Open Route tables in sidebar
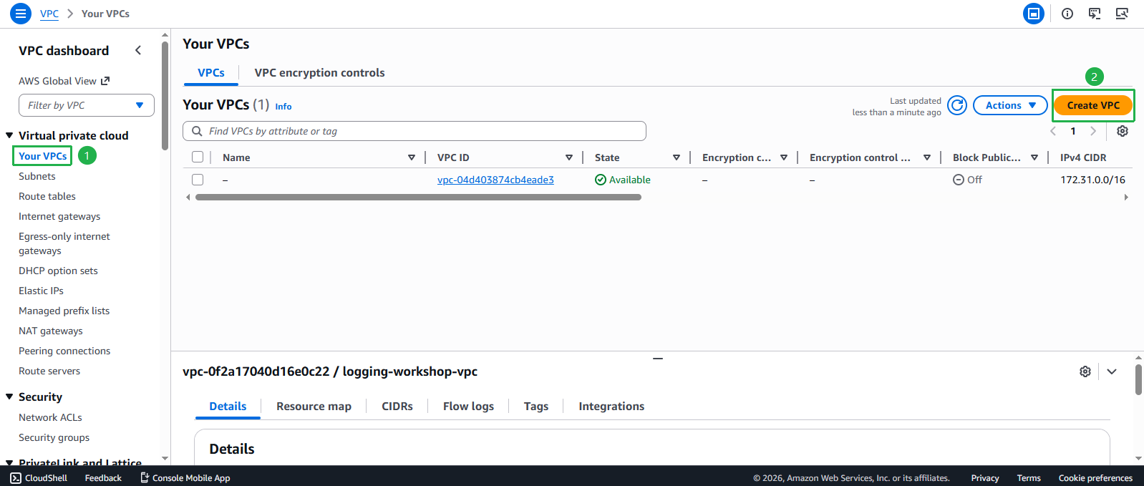This screenshot has width=1144, height=486. (x=47, y=196)
